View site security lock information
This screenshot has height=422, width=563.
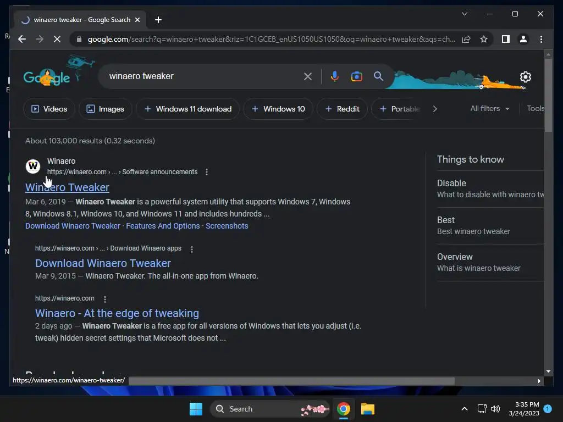click(x=79, y=39)
